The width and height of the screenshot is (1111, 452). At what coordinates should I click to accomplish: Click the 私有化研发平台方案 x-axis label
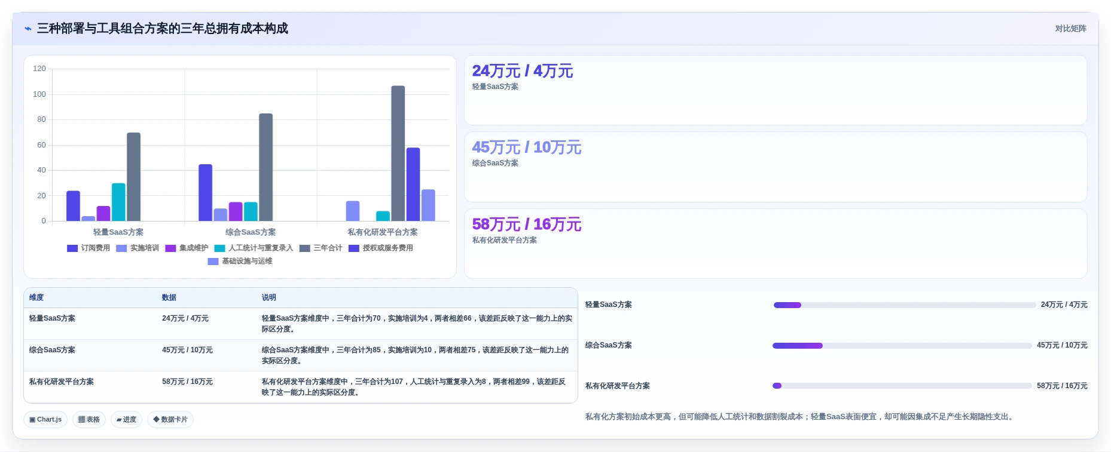coord(383,232)
